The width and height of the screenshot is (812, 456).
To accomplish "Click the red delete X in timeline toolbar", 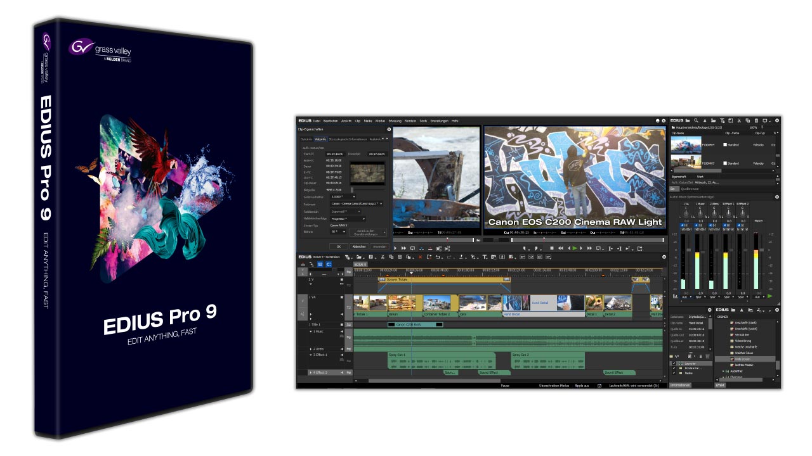I will tap(419, 257).
